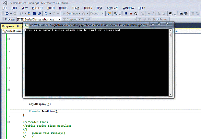Click the Open File folder icon
201x139 pixels.
coord(30,14)
